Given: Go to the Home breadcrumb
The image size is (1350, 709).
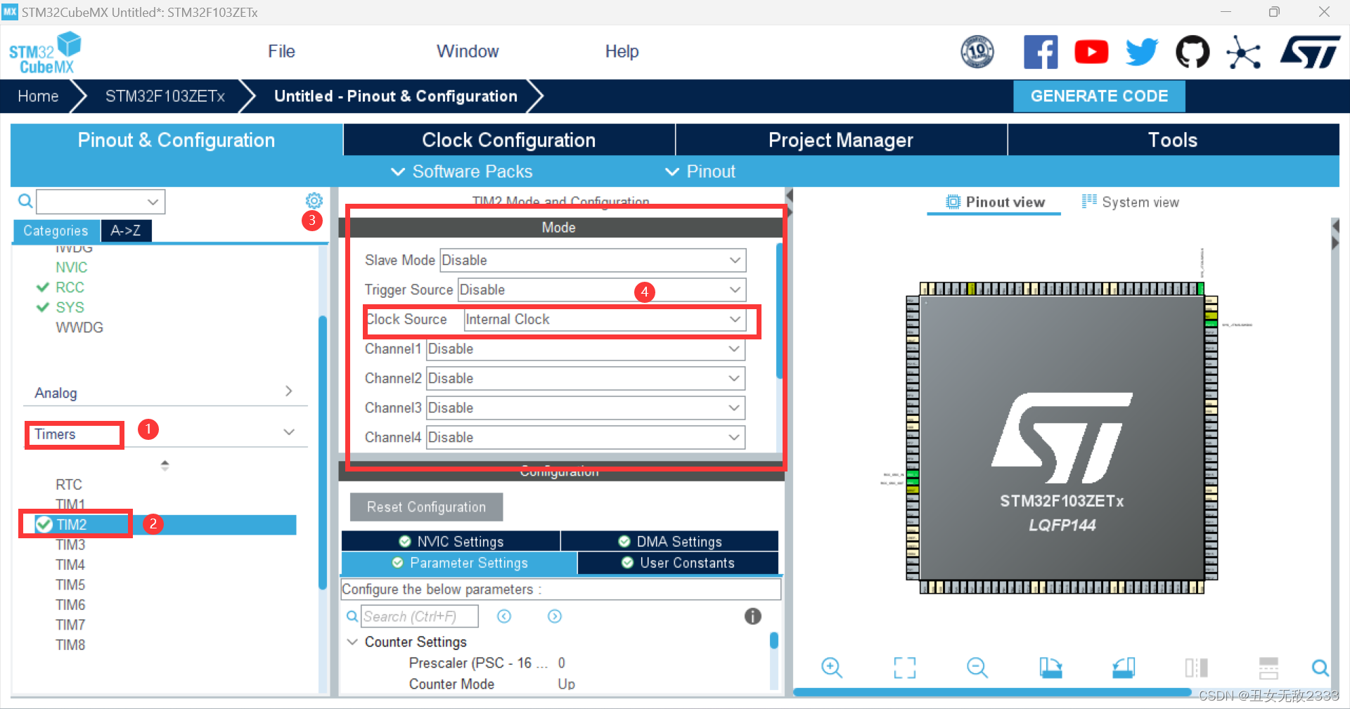Looking at the screenshot, I should pyautogui.click(x=38, y=96).
